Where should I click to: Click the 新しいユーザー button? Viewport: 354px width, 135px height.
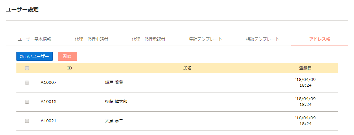(x=34, y=56)
